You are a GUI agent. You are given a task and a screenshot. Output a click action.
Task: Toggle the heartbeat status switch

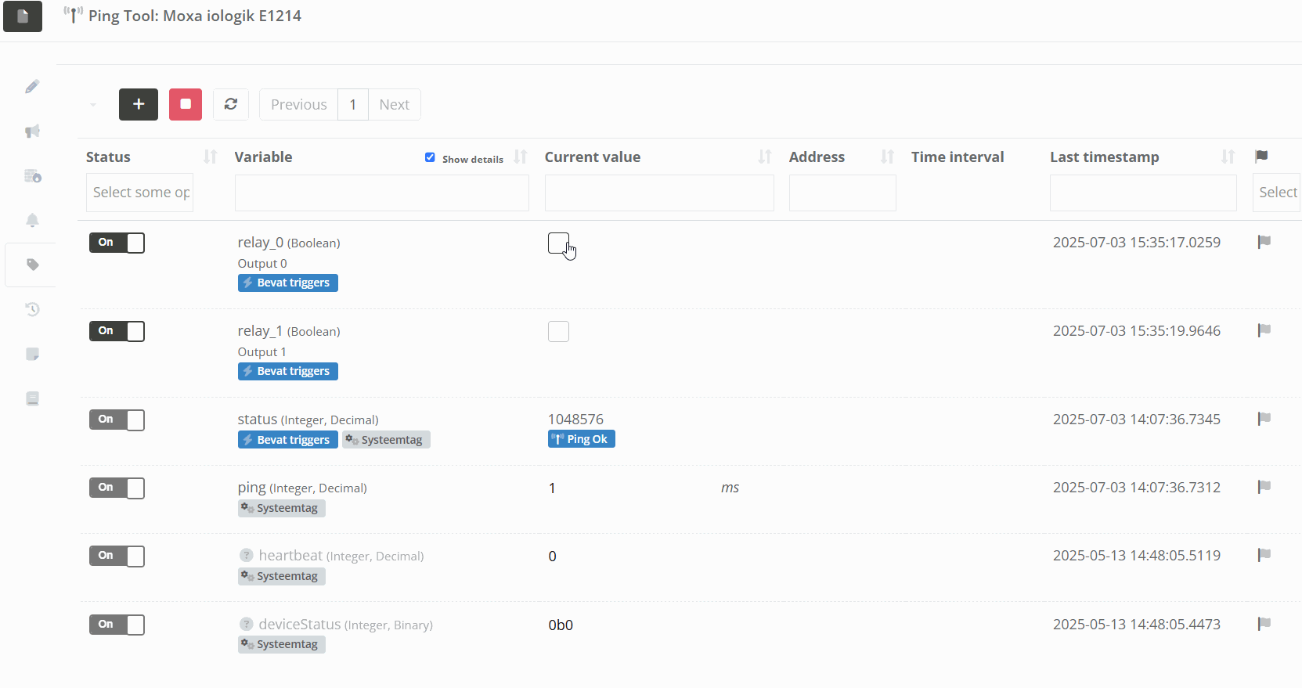(x=117, y=556)
